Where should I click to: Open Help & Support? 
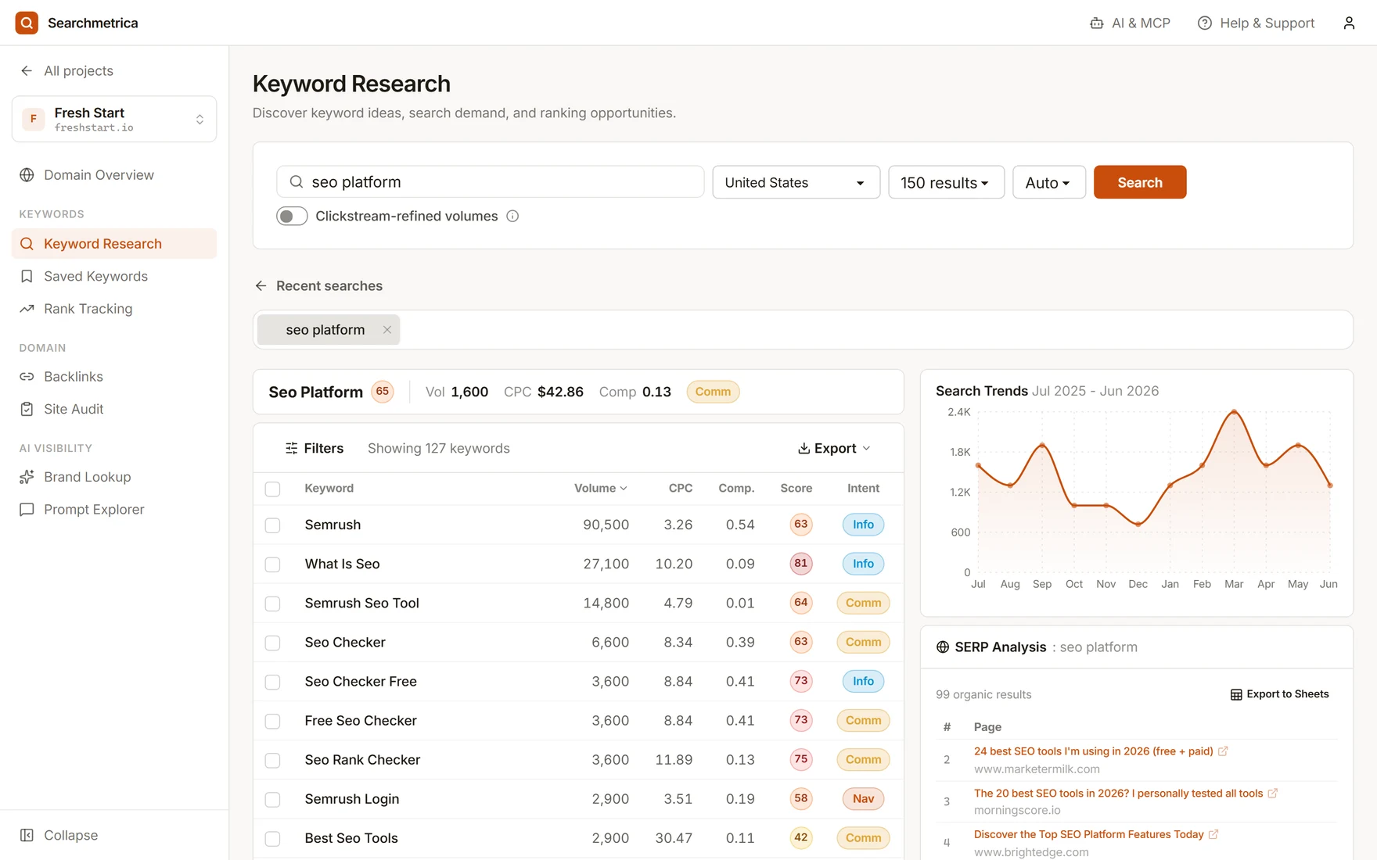1256,23
